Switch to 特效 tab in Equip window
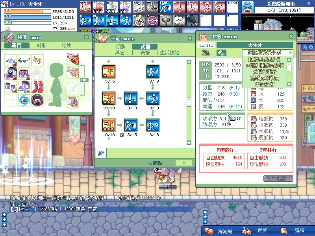The image size is (315, 236). [x=66, y=46]
